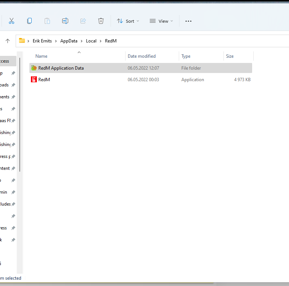The width and height of the screenshot is (289, 286).
Task: Click the Application type cell
Action: [x=193, y=80]
